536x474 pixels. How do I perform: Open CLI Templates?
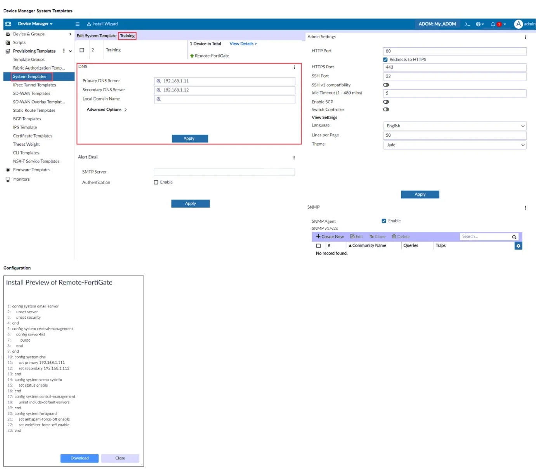(26, 153)
